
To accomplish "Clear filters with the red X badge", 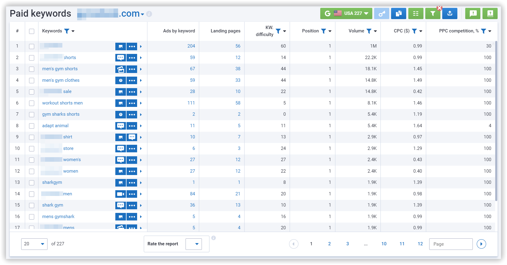I will click(x=440, y=8).
